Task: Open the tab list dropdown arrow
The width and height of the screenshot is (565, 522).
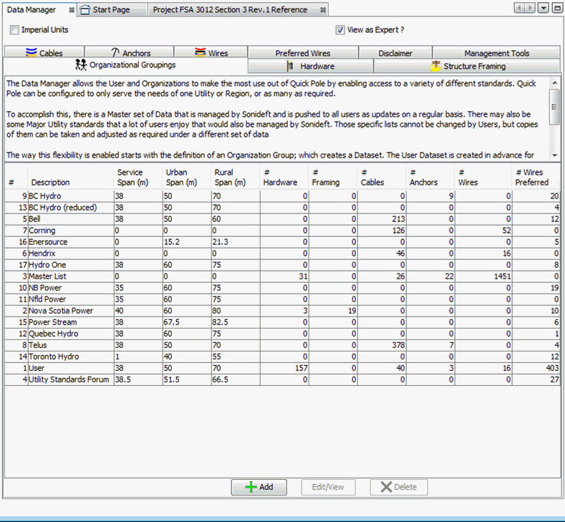Action: [543, 8]
